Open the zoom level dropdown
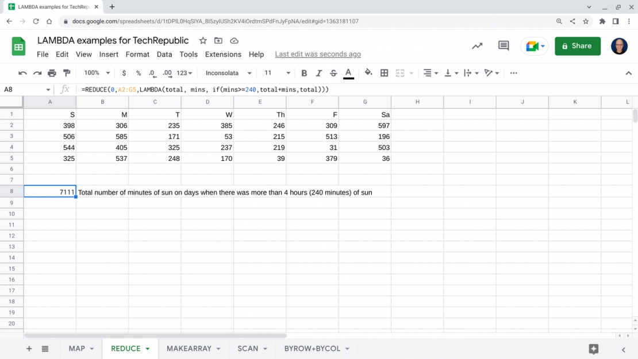 pos(96,73)
